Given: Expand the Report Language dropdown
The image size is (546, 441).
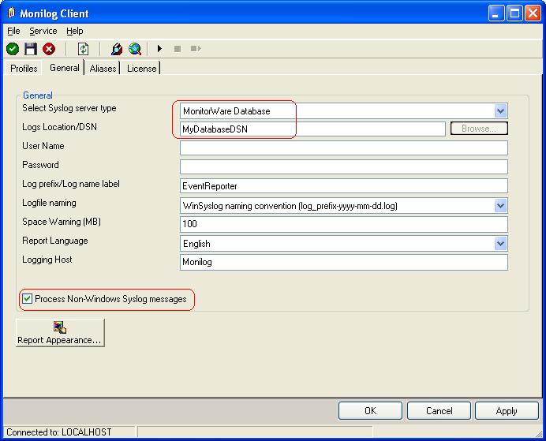Looking at the screenshot, I should coord(500,243).
